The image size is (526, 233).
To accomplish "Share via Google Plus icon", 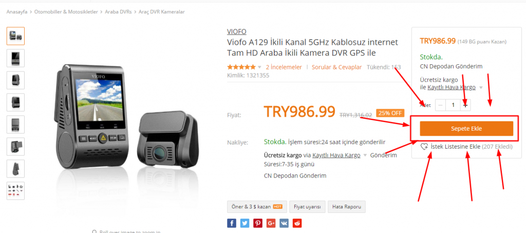I will point(271,223).
